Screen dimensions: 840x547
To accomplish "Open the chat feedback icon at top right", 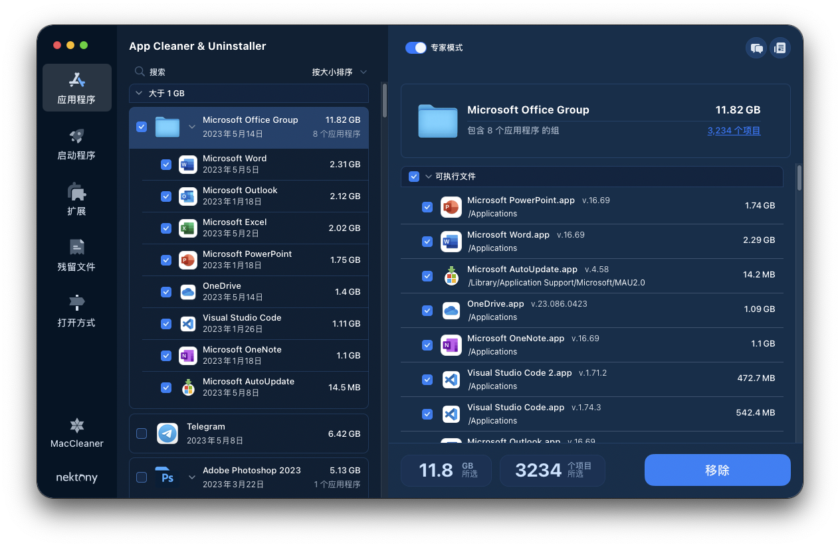I will pos(756,48).
